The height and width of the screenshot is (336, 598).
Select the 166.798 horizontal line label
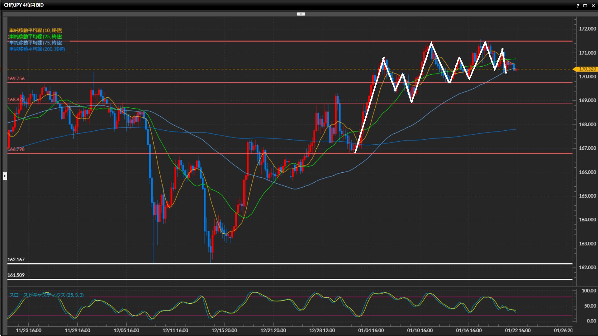[16, 149]
